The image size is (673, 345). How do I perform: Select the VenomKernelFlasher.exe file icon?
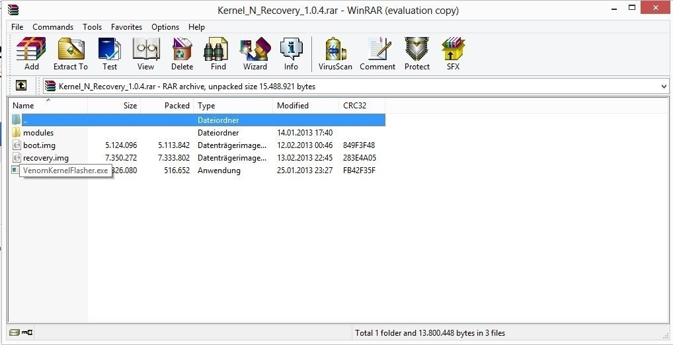click(15, 171)
